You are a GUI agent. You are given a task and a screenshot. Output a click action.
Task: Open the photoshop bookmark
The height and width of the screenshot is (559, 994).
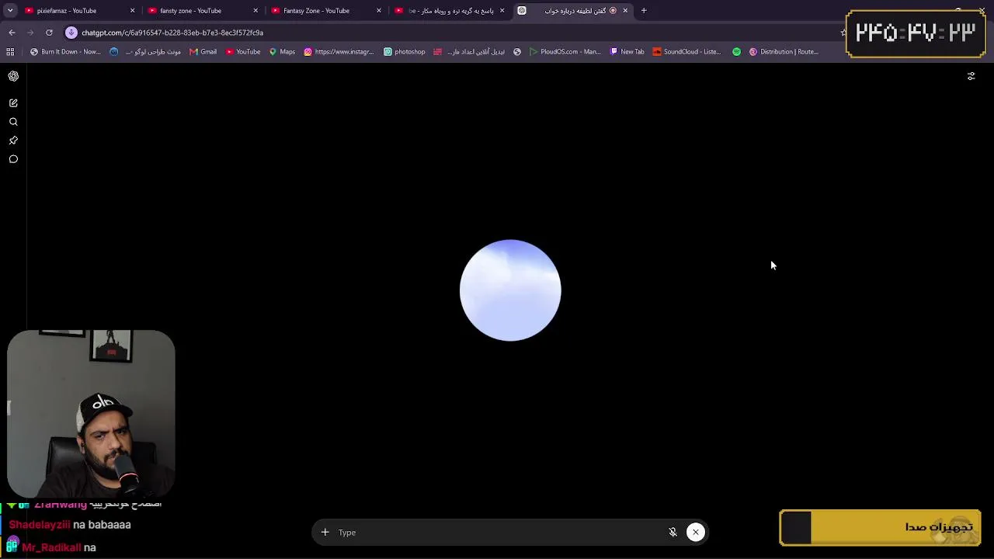pos(405,52)
